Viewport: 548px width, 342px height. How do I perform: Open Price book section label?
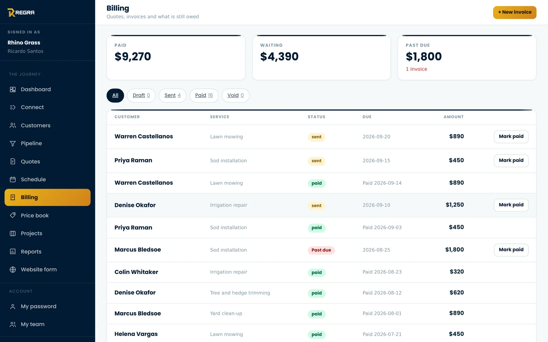(35, 215)
